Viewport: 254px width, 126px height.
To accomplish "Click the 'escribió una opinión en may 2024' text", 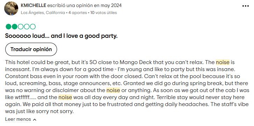I will point(84,6).
